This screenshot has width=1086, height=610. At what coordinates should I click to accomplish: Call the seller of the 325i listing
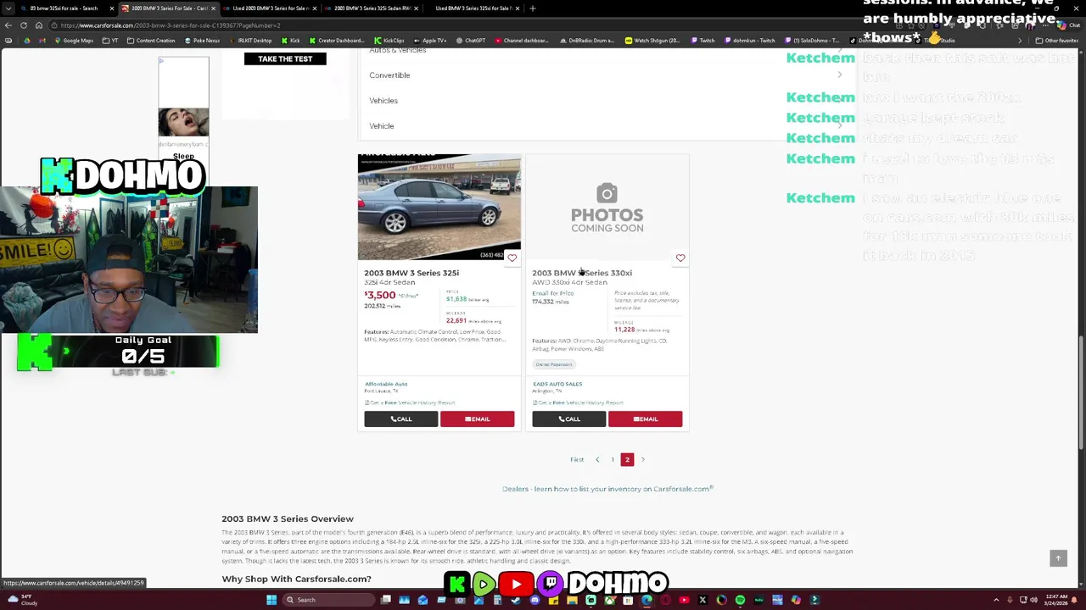pos(401,419)
